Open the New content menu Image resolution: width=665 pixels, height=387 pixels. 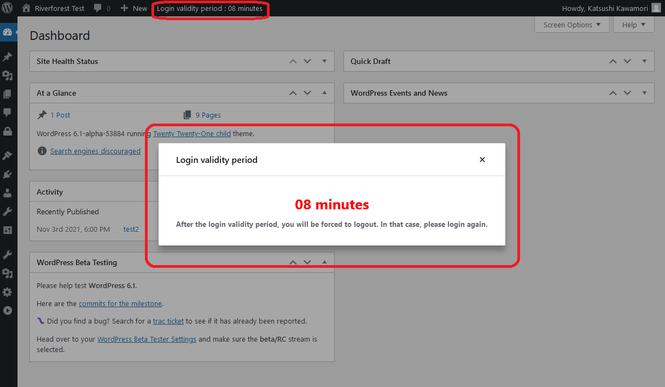(x=133, y=8)
